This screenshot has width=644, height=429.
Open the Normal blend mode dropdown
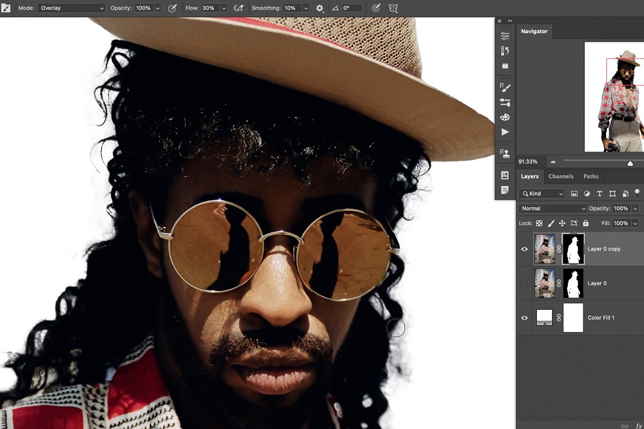[553, 208]
